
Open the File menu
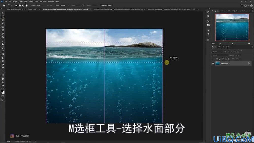tap(6, 2)
